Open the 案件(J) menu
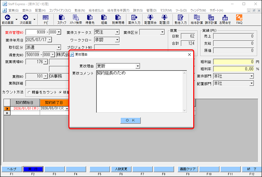Screen dimensions: 262x177 27,10
